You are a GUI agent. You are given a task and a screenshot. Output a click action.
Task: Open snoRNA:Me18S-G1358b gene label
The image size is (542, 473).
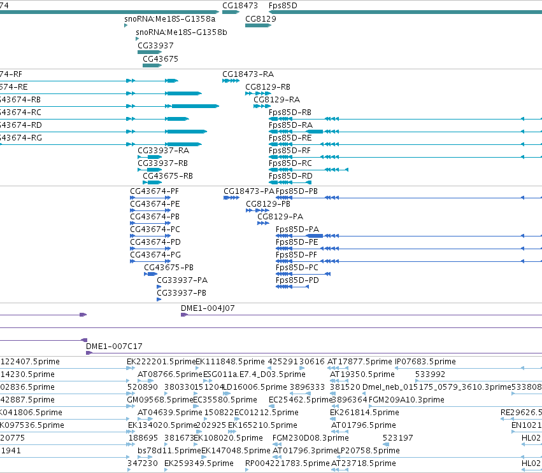point(182,32)
